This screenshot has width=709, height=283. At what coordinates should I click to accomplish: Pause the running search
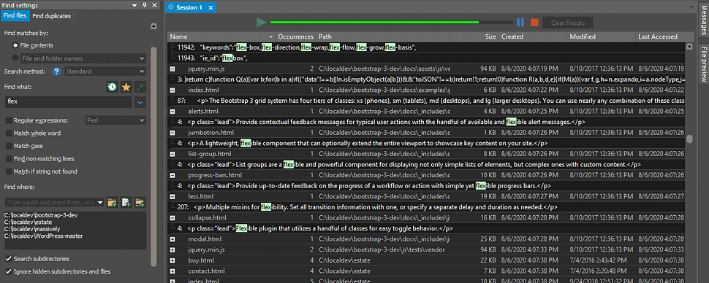(520, 22)
